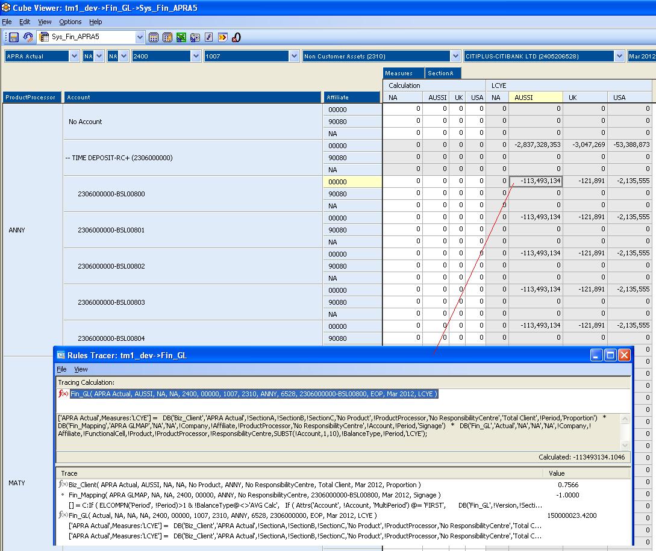Open the Options menu
The height and width of the screenshot is (551, 656).
pos(70,22)
